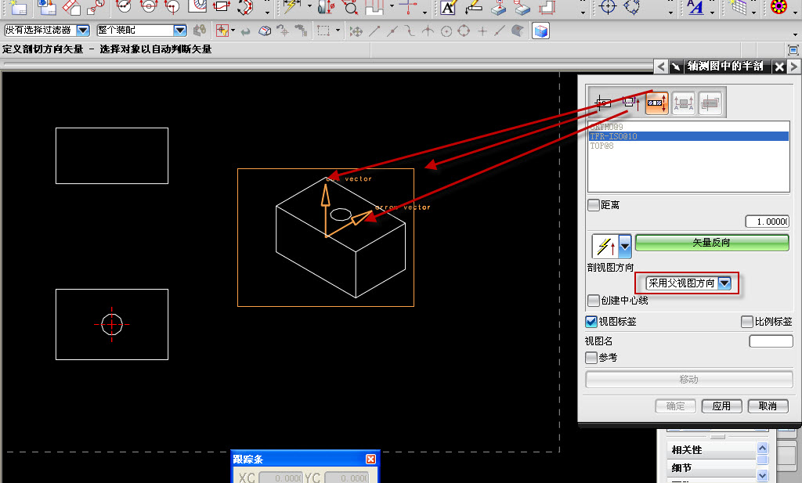Click the large 'AA' text style icon
802x483 pixels.
pos(695,7)
